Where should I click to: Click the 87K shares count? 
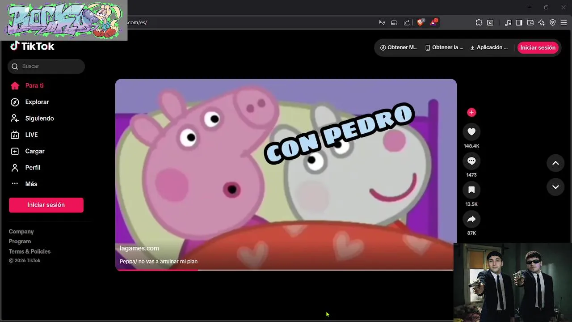pos(471,233)
